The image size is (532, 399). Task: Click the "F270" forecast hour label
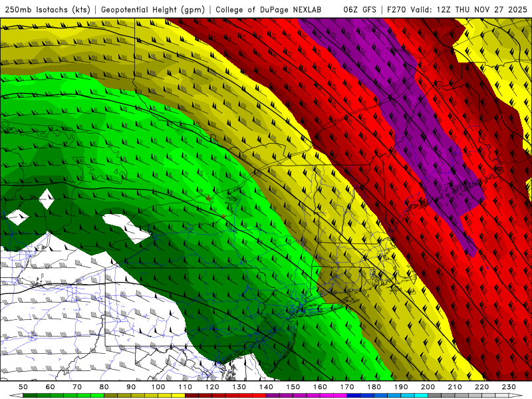click(396, 9)
